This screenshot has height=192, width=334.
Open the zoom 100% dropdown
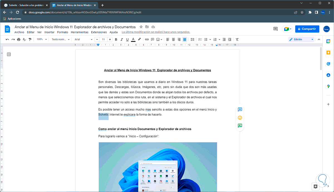click(x=42, y=40)
